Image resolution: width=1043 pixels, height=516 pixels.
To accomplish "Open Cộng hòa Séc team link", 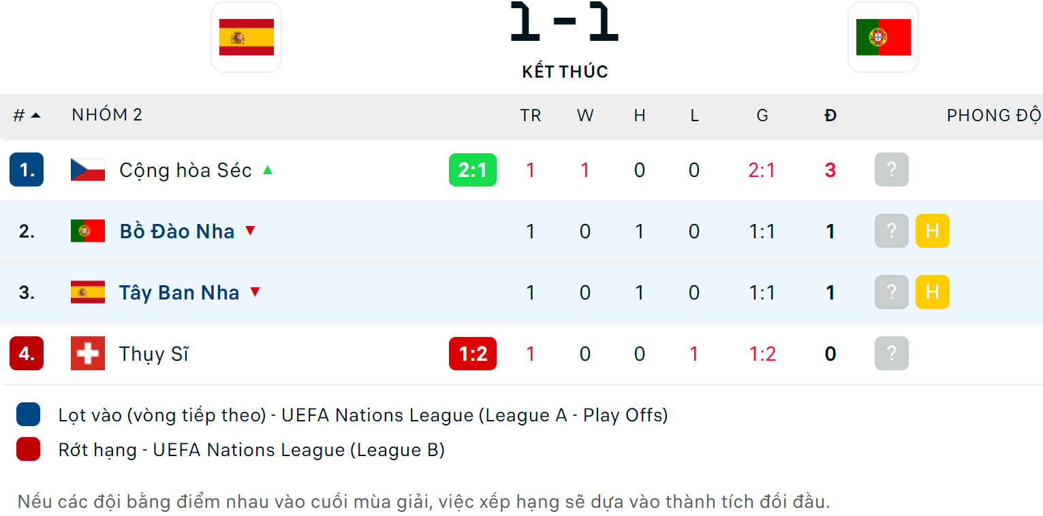I will tap(185, 170).
